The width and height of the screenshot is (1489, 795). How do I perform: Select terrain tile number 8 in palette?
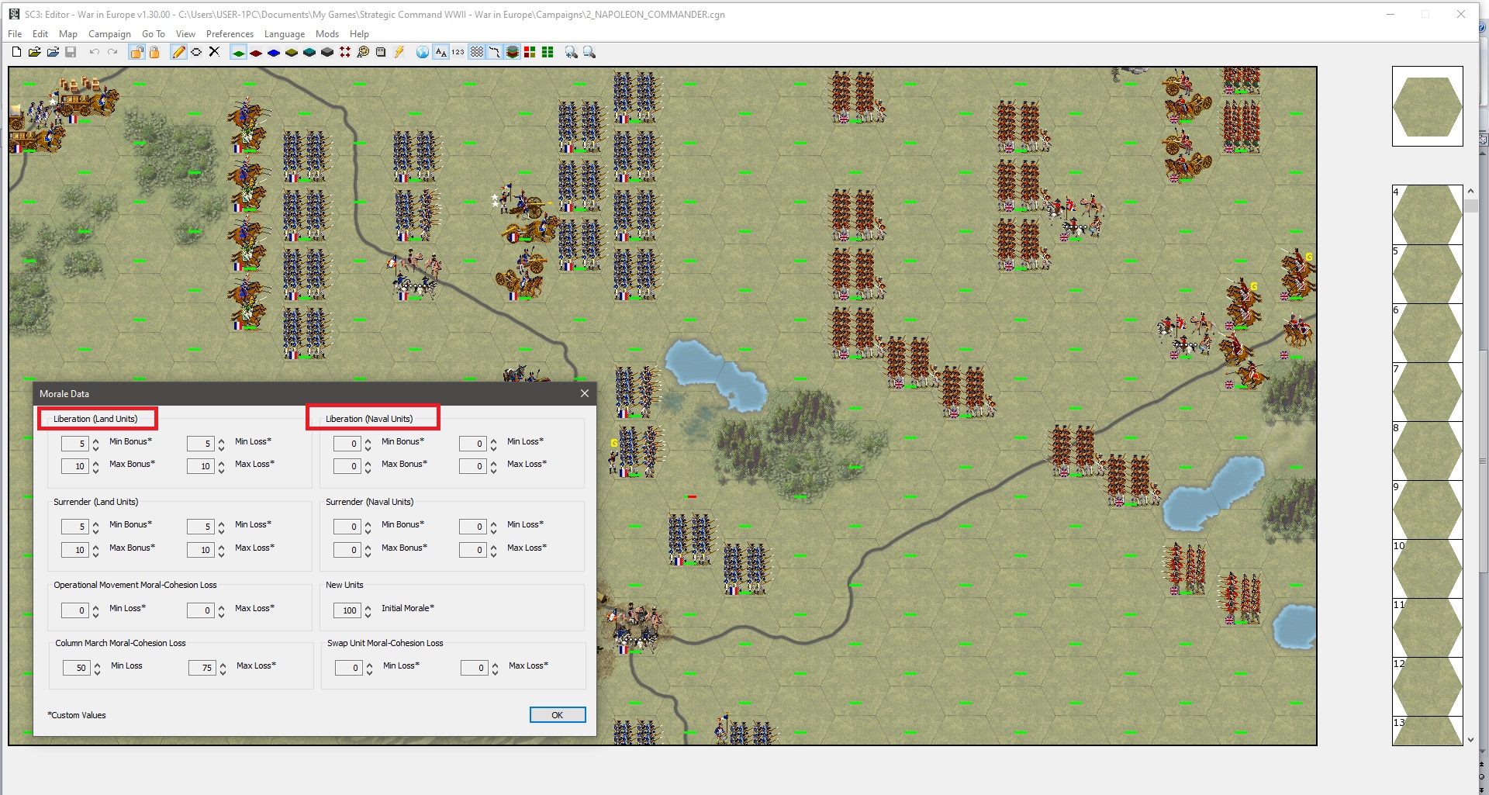(x=1427, y=451)
